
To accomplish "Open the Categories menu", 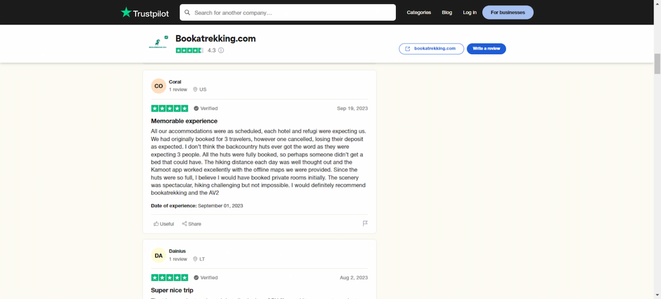I will [x=419, y=12].
